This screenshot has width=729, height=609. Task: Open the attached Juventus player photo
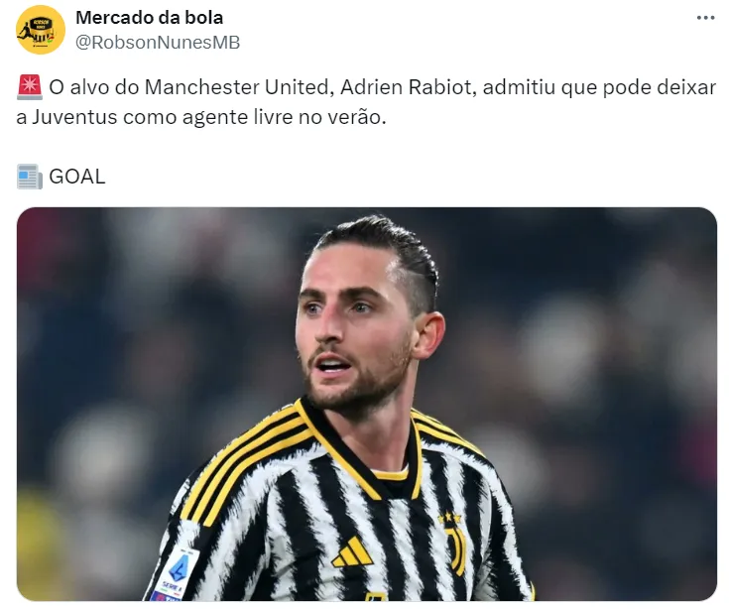pyautogui.click(x=367, y=404)
